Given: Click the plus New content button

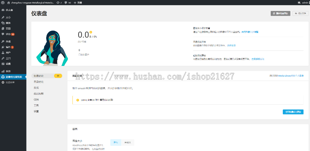Looking at the screenshot, I should (78, 2).
